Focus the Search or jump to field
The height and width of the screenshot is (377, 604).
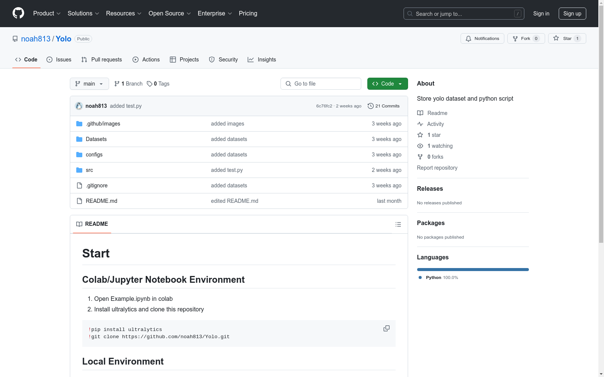click(x=464, y=14)
